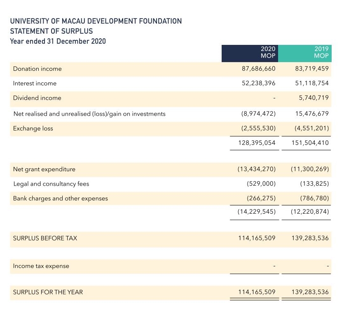Click 2020 surplus before tax 114,165,509

pos(257,238)
